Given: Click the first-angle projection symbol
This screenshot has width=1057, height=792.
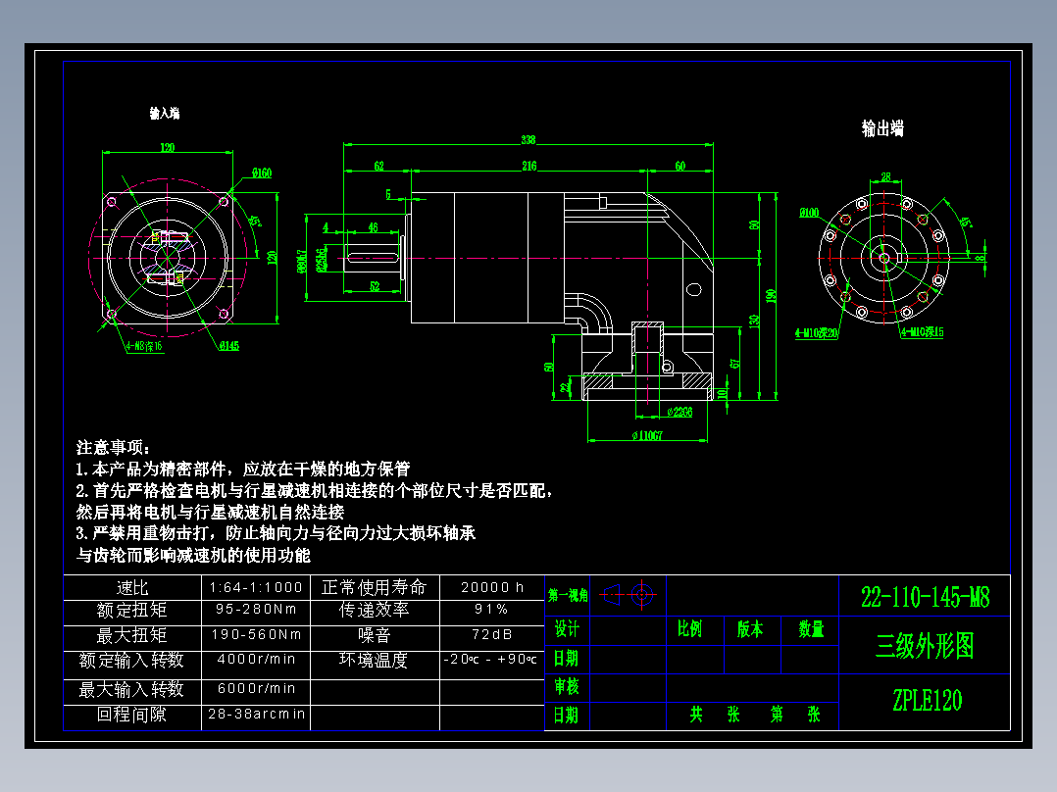Looking at the screenshot, I should coord(629,593).
